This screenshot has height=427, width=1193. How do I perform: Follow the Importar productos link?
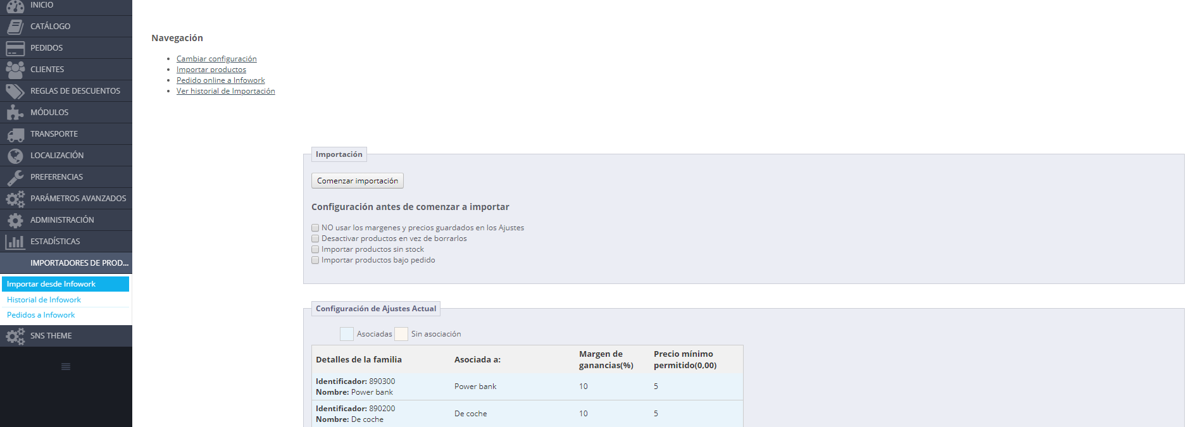pyautogui.click(x=211, y=70)
